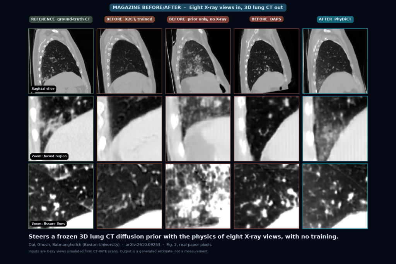The image size is (396, 264).
Task: Open the ground-truth CT sagittal slice image
Action: click(61, 61)
